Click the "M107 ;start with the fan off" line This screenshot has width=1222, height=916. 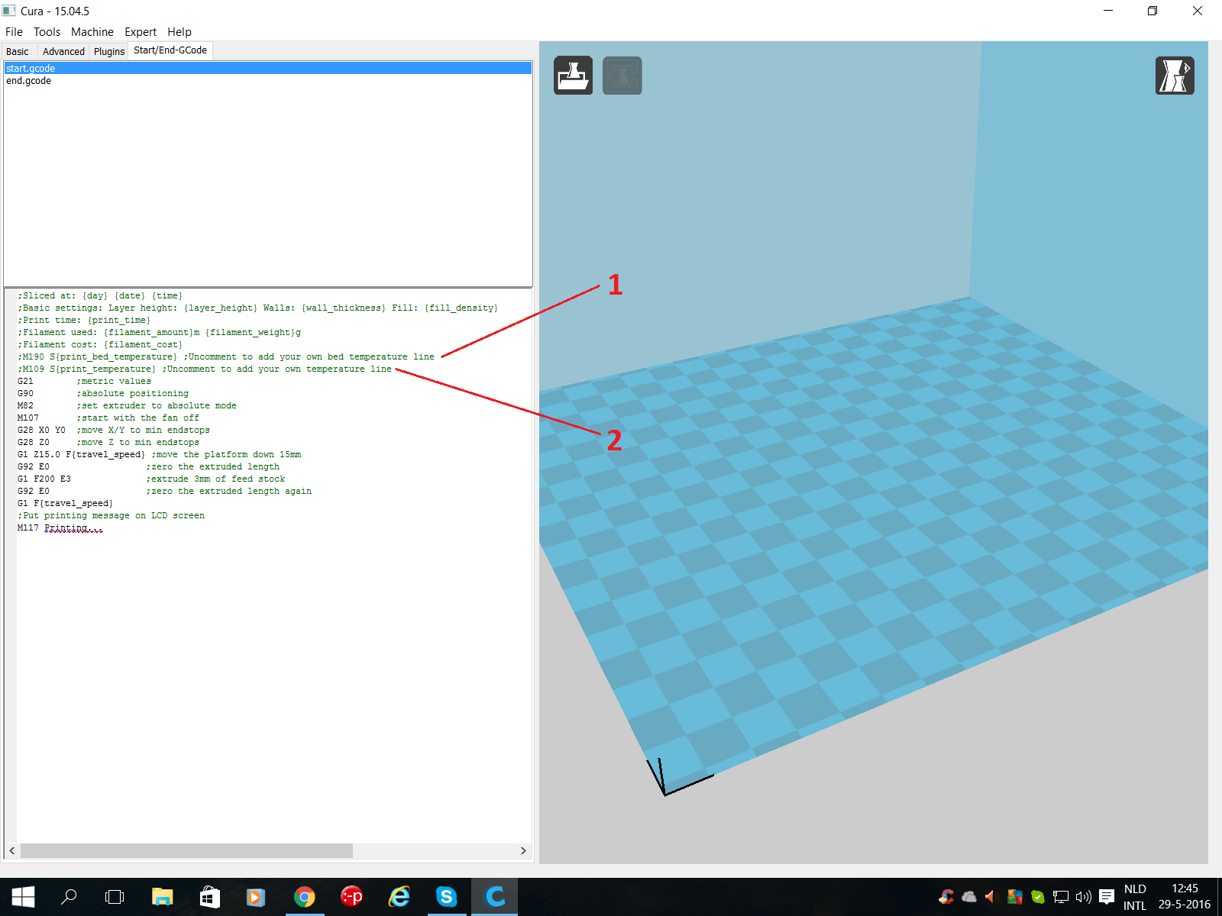[108, 418]
